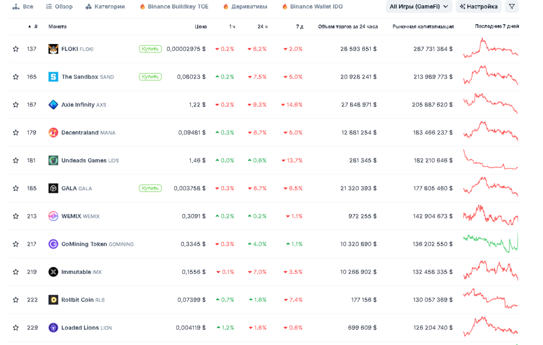Sort table by Рыночная капитализация column

[x=423, y=26]
